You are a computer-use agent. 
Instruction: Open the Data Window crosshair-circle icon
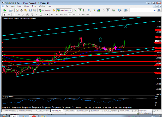[x=21, y=10]
